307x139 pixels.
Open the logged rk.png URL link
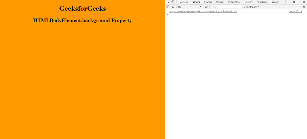click(x=203, y=12)
